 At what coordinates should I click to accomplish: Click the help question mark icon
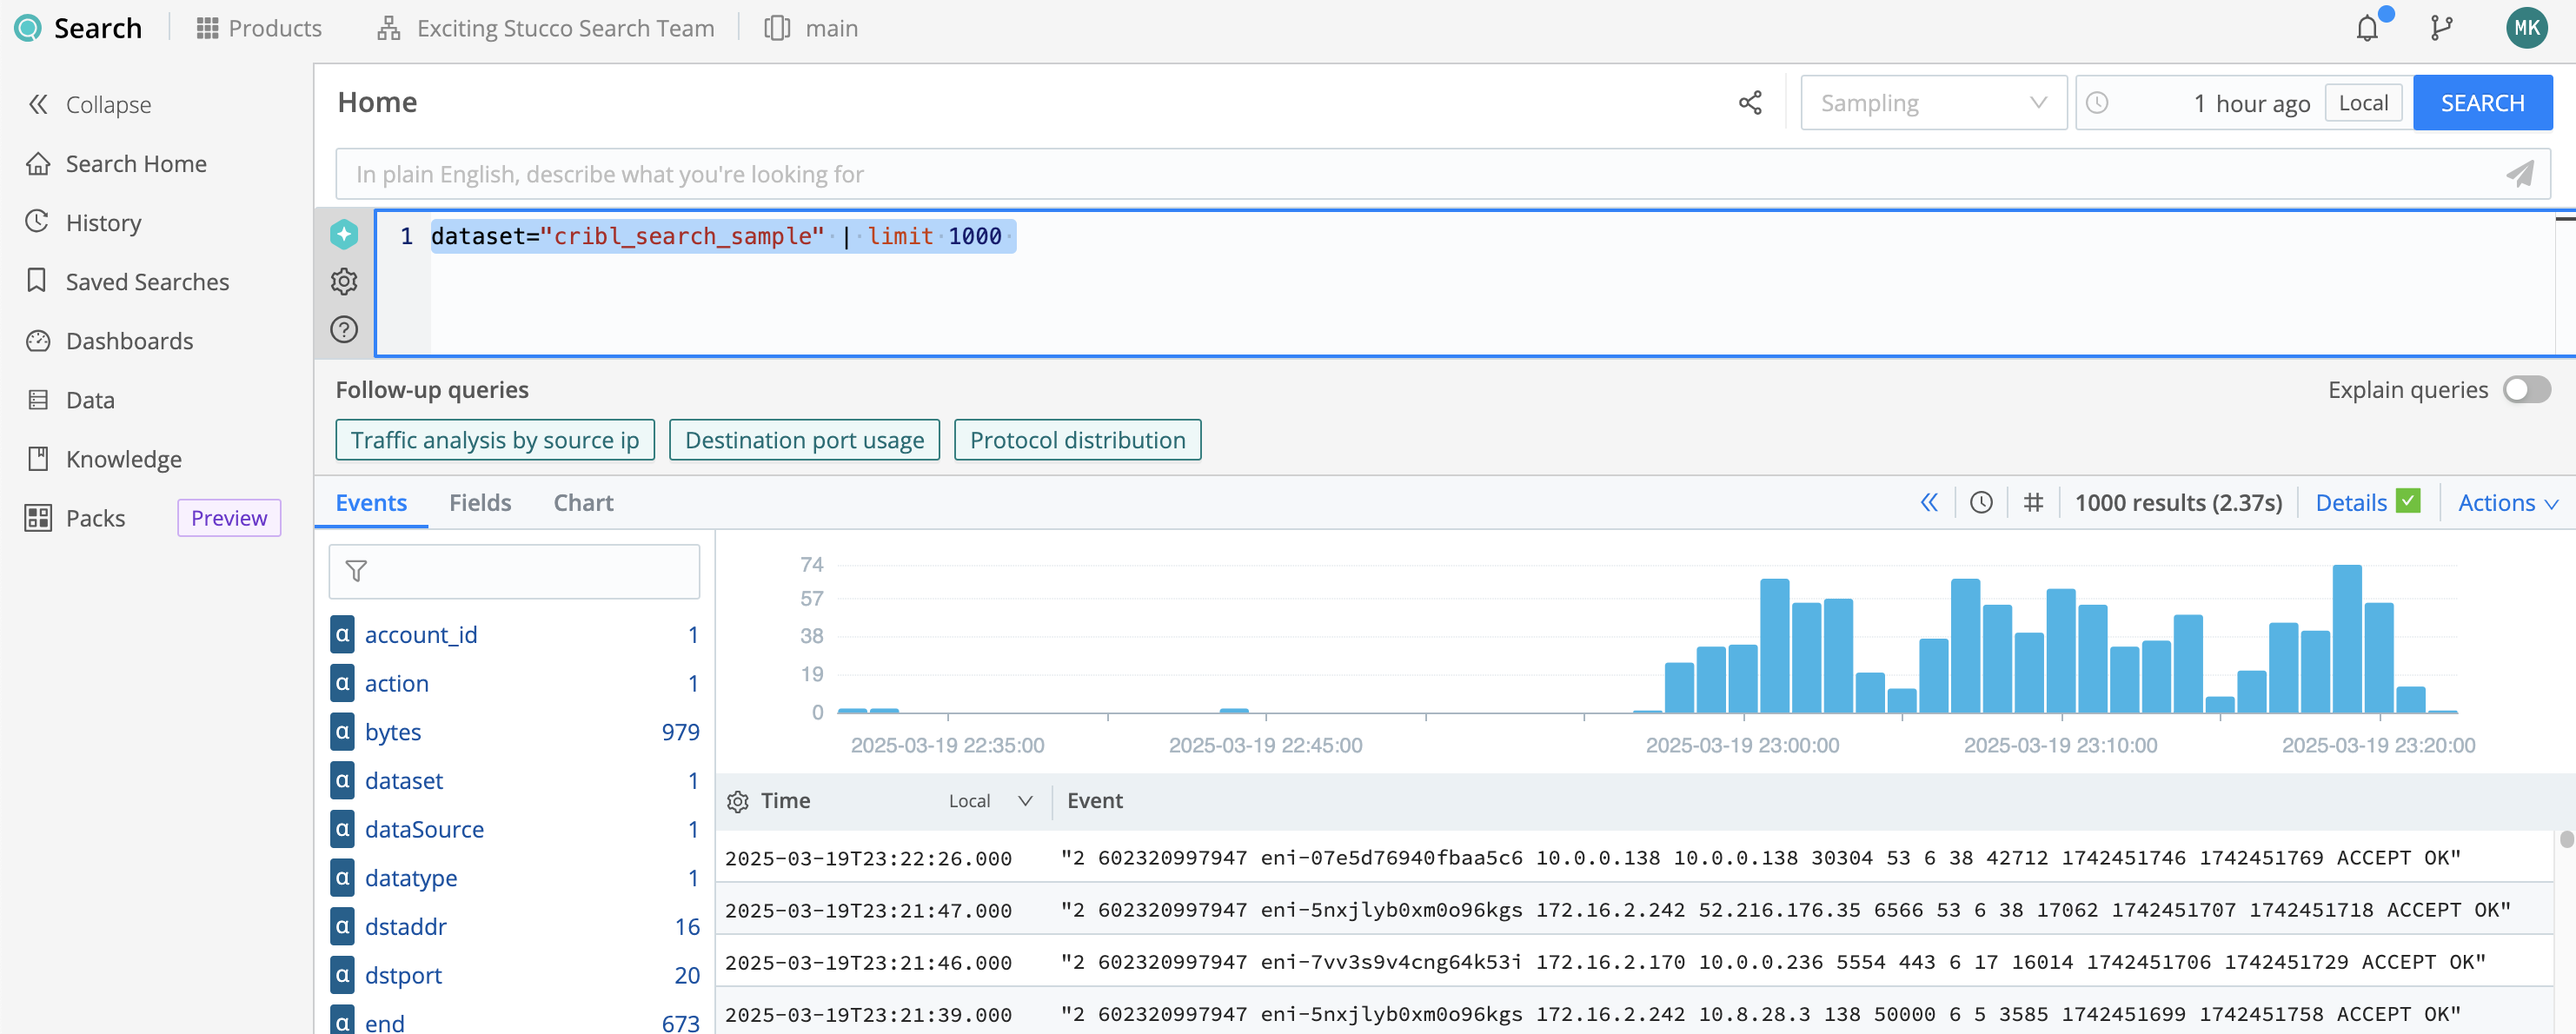pyautogui.click(x=344, y=329)
